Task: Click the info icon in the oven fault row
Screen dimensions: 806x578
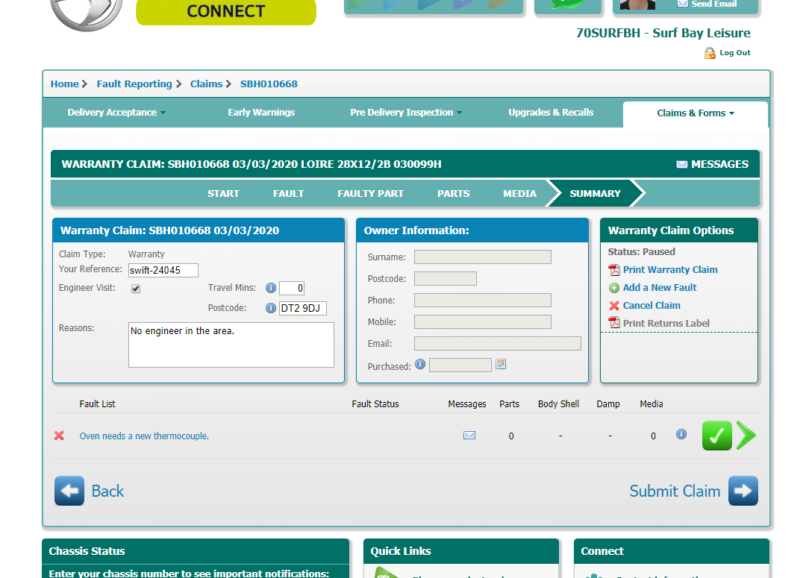Action: click(x=681, y=434)
